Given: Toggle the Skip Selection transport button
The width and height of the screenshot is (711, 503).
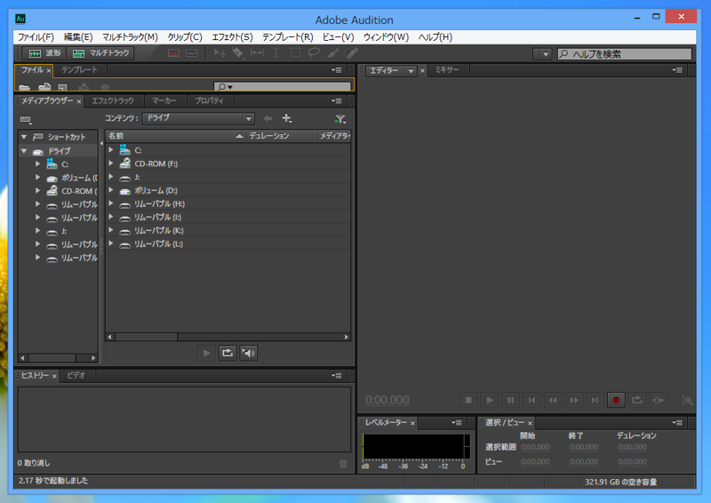Looking at the screenshot, I should click(x=658, y=400).
